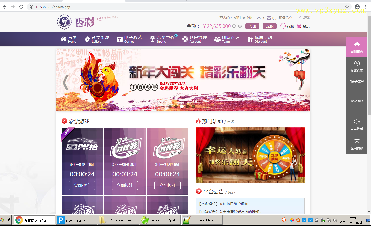
Task: Open 在线客服 sidebar support icon
Action: 357,66
